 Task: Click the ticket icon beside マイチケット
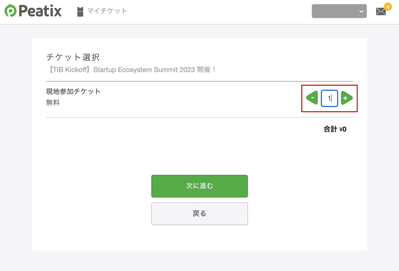80,11
